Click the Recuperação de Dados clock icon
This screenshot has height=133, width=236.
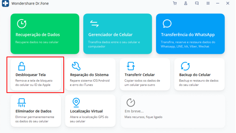click(x=22, y=24)
